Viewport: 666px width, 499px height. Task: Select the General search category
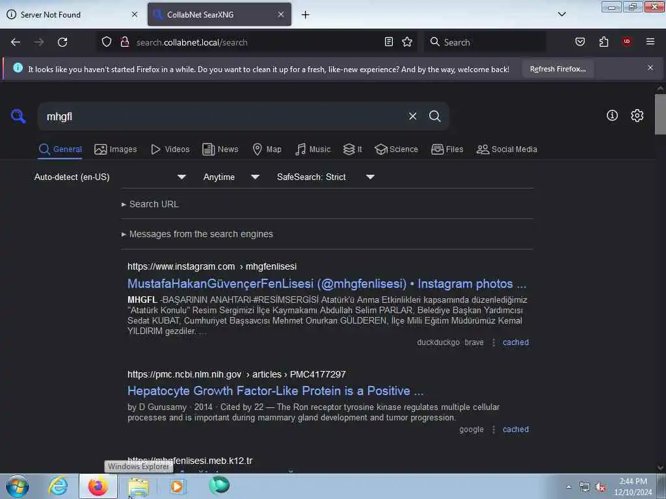click(x=60, y=149)
